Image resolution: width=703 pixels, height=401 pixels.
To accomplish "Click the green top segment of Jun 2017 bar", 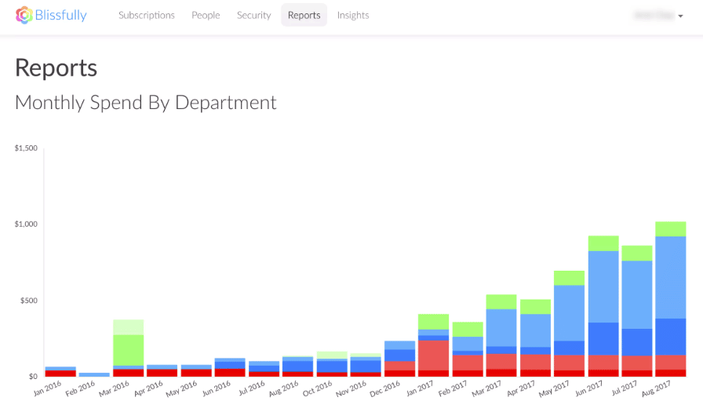I will coord(603,243).
